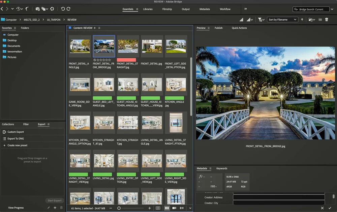Click Create new preset

click(17, 145)
